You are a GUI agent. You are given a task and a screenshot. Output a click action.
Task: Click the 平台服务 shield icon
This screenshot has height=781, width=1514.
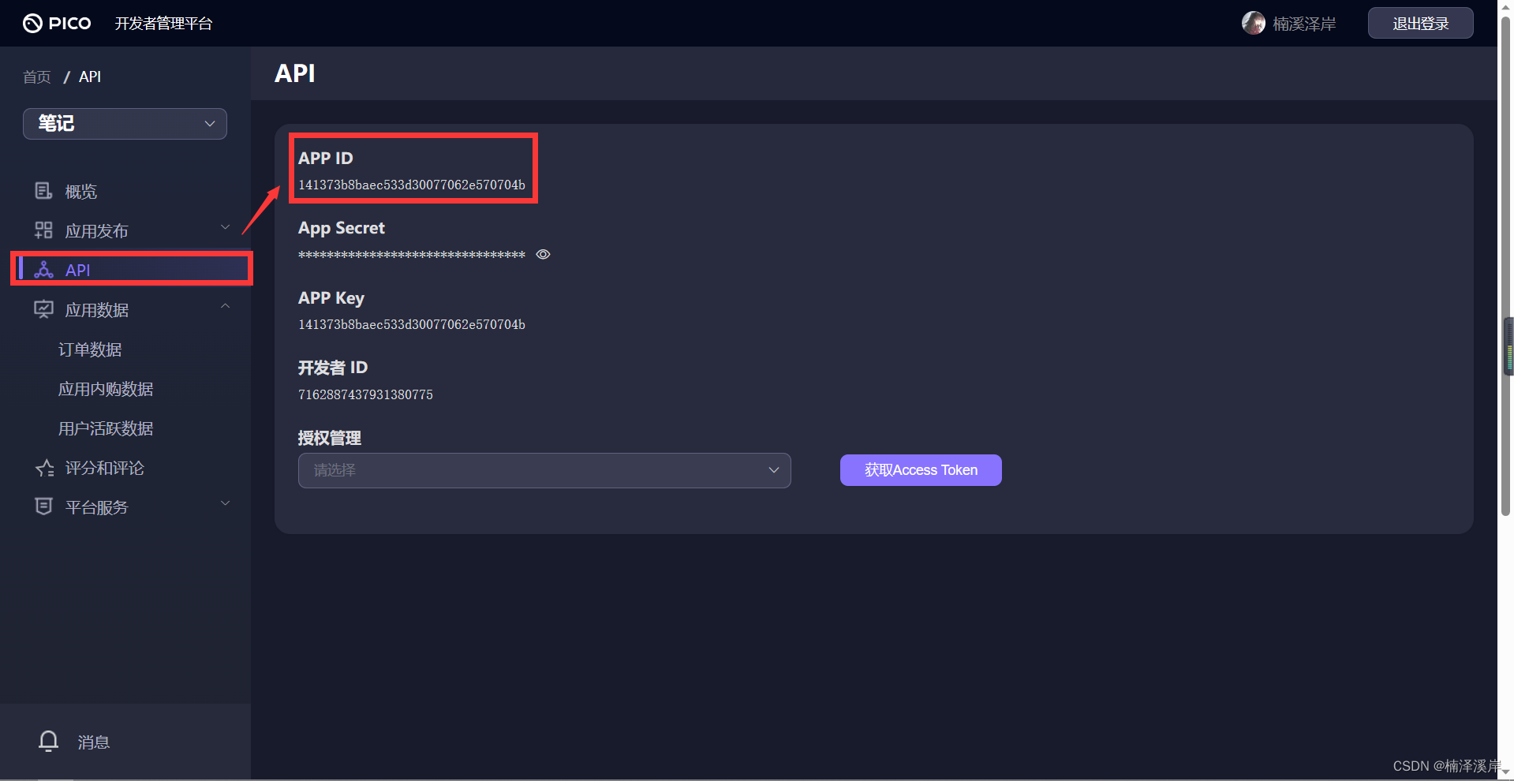pos(43,506)
